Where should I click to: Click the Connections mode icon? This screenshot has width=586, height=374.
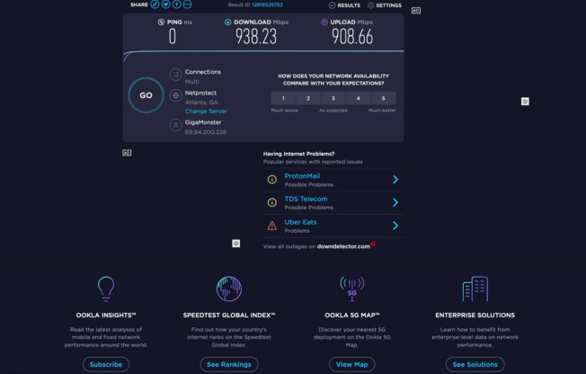pyautogui.click(x=175, y=75)
